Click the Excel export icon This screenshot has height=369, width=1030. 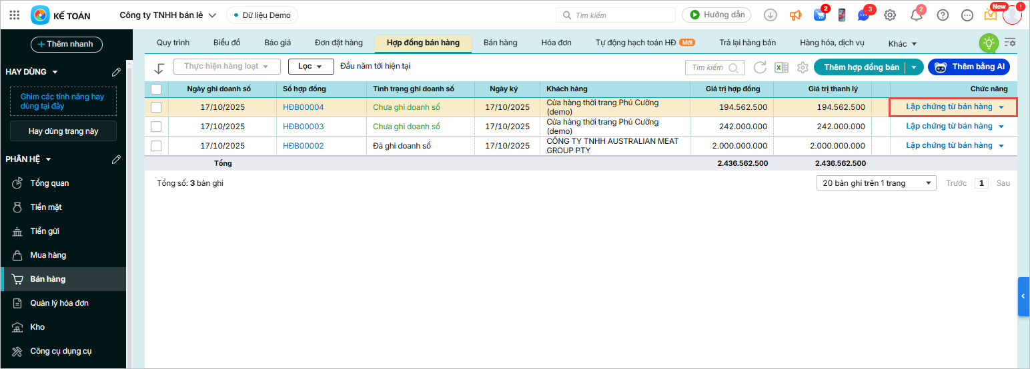point(781,67)
